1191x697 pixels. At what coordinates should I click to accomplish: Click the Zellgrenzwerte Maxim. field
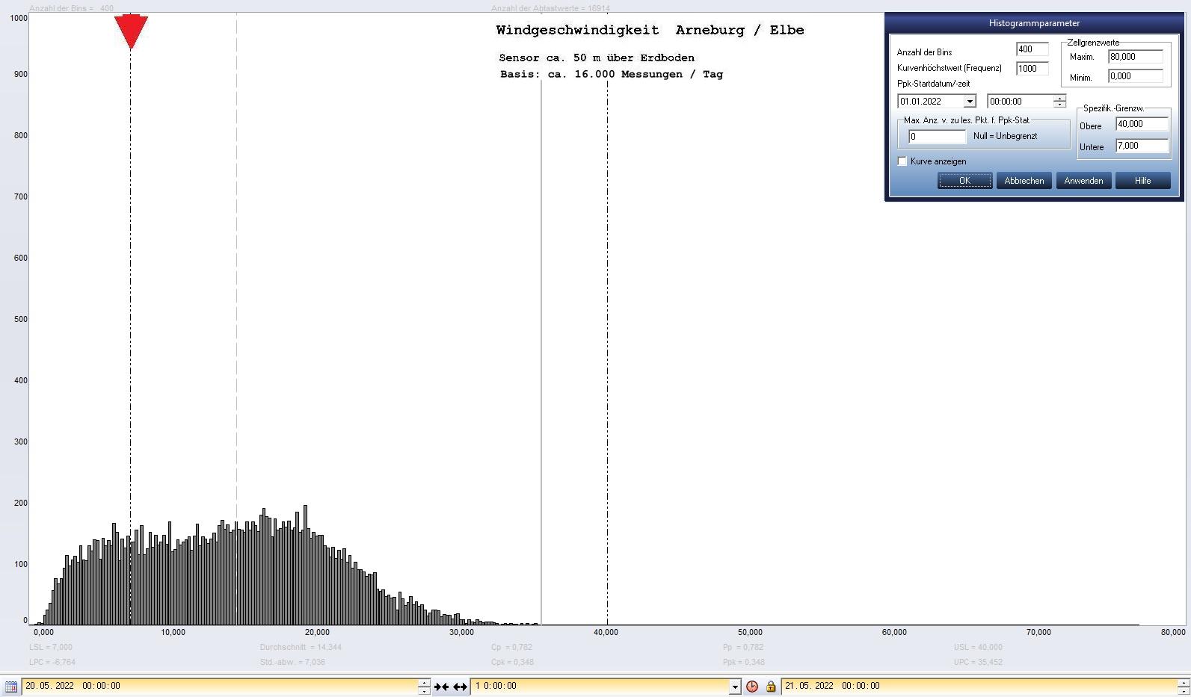coord(1135,57)
